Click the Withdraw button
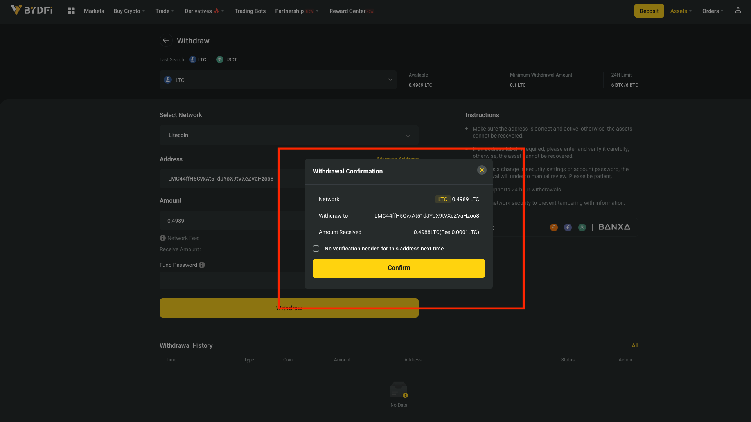751x422 pixels. 289,308
